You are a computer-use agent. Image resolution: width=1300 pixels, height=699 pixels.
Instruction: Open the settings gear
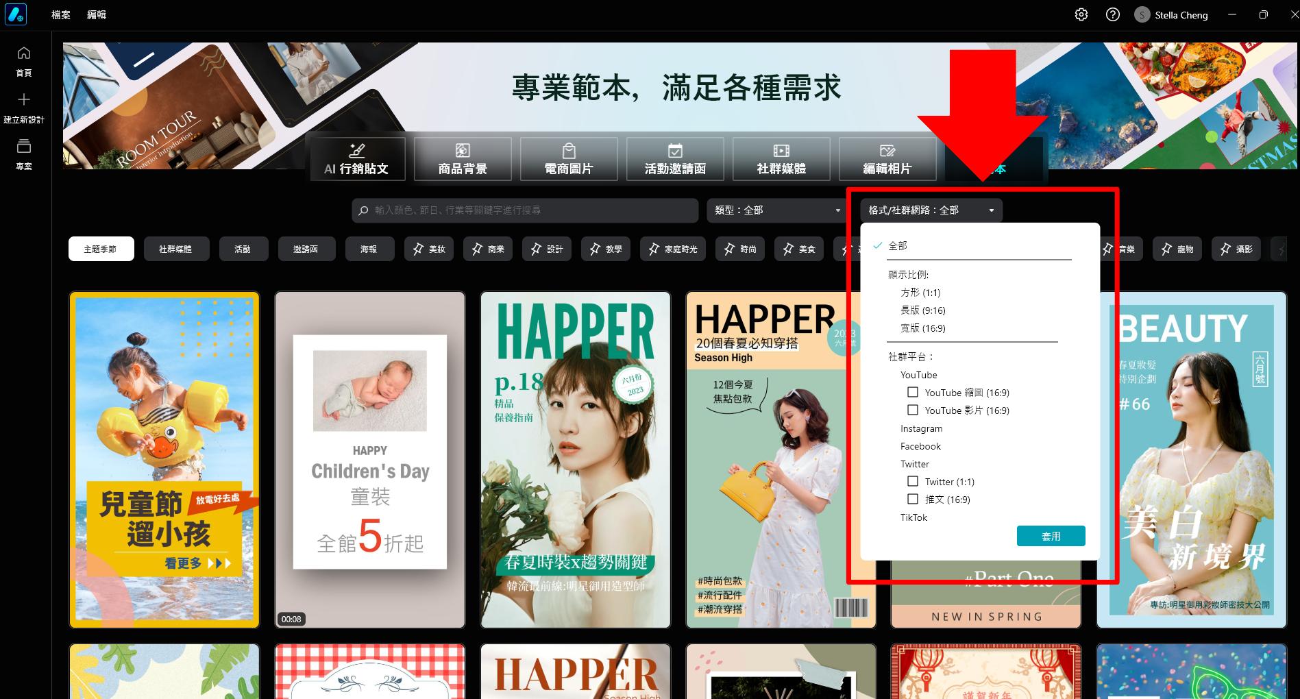[1081, 14]
